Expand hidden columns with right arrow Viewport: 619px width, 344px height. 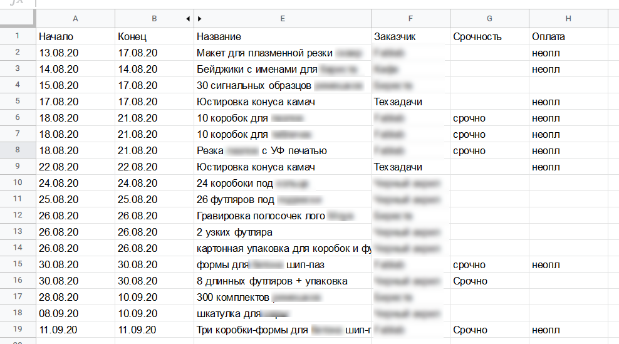coord(199,19)
